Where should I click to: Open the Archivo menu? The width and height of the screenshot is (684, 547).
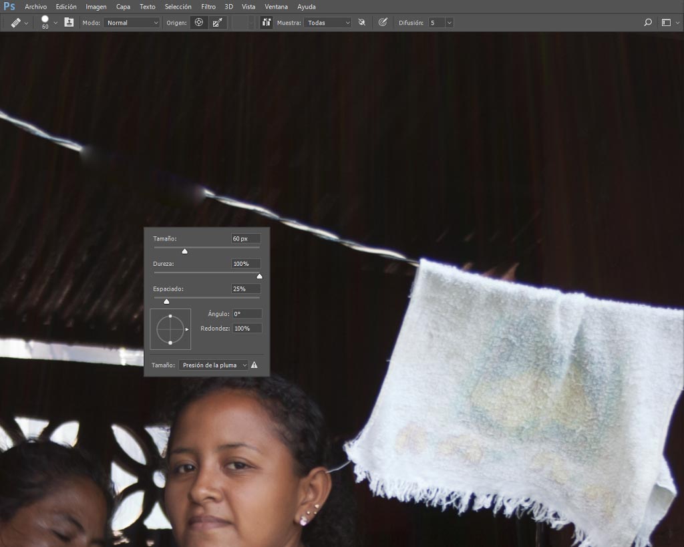coord(36,7)
